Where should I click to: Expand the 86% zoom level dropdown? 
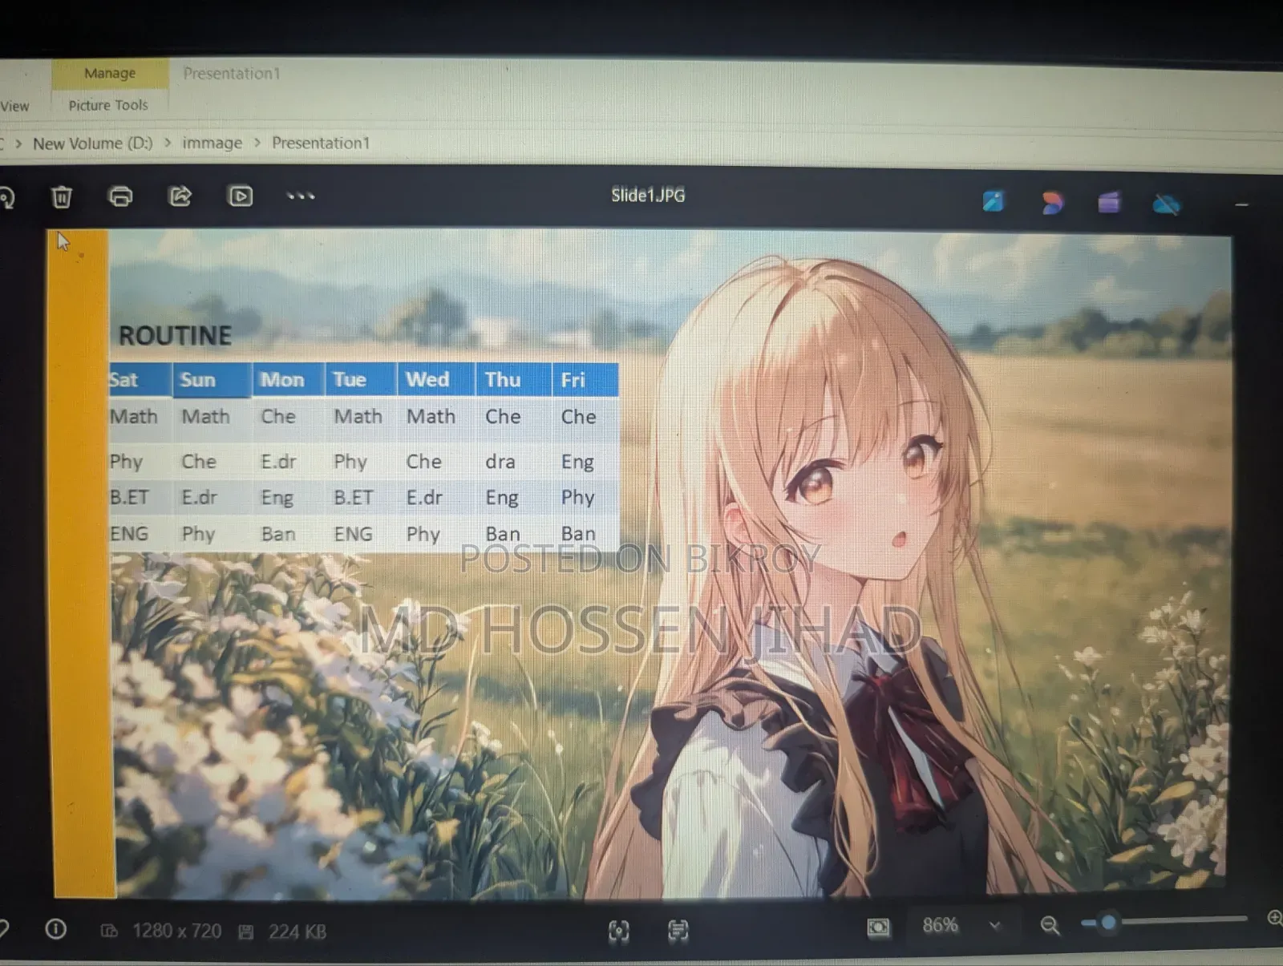(x=995, y=925)
